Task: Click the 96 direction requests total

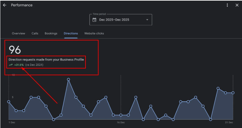Action: tap(15, 50)
